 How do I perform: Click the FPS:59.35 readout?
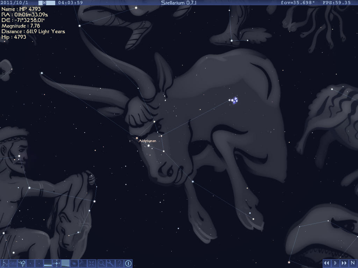pyautogui.click(x=337, y=3)
